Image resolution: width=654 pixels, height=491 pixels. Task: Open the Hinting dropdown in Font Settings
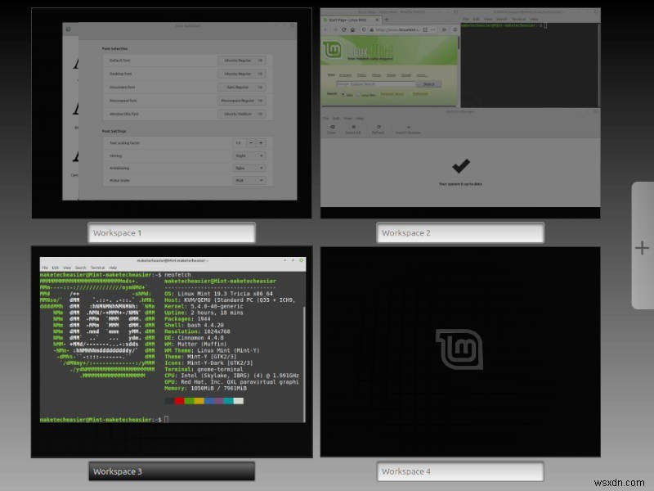[250, 155]
